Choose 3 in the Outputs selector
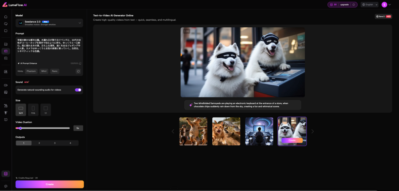The width and height of the screenshot is (399, 191). [x=55, y=143]
